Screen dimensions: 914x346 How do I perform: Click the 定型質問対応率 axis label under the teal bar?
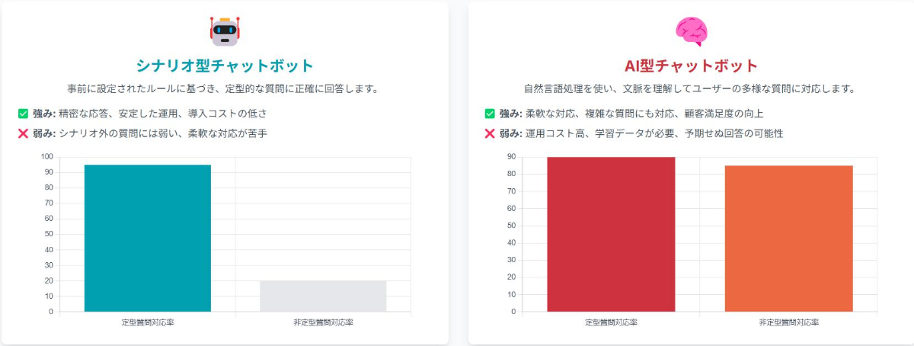pyautogui.click(x=148, y=322)
